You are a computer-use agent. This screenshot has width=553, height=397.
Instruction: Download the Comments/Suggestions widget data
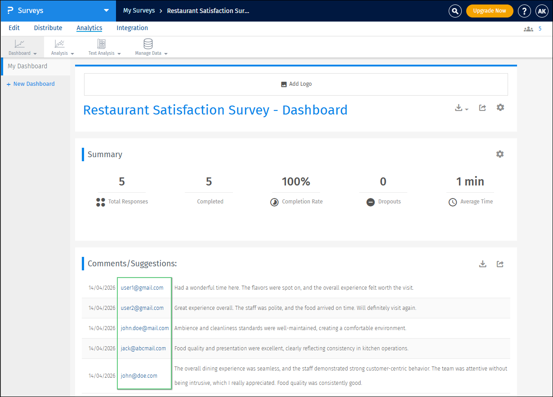coord(482,264)
